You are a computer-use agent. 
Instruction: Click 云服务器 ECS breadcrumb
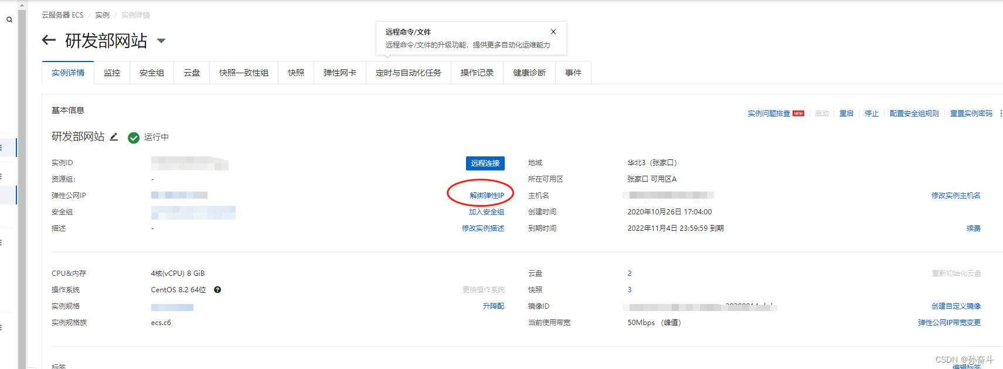pos(63,15)
